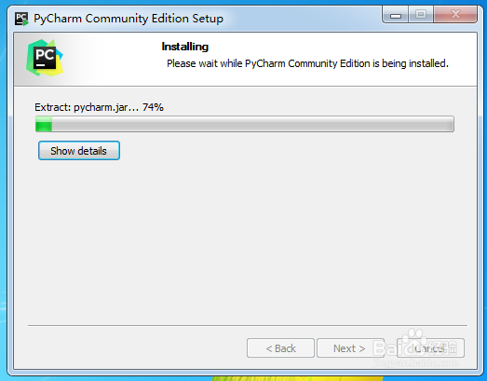Click the 'Extract: pycharm.jar... 74%' status label
The image size is (487, 381).
(x=99, y=107)
